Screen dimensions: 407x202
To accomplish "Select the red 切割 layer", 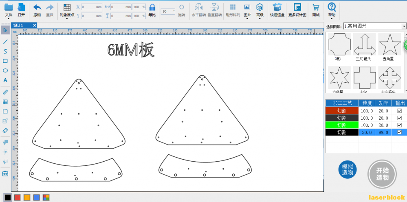I will [342, 111].
